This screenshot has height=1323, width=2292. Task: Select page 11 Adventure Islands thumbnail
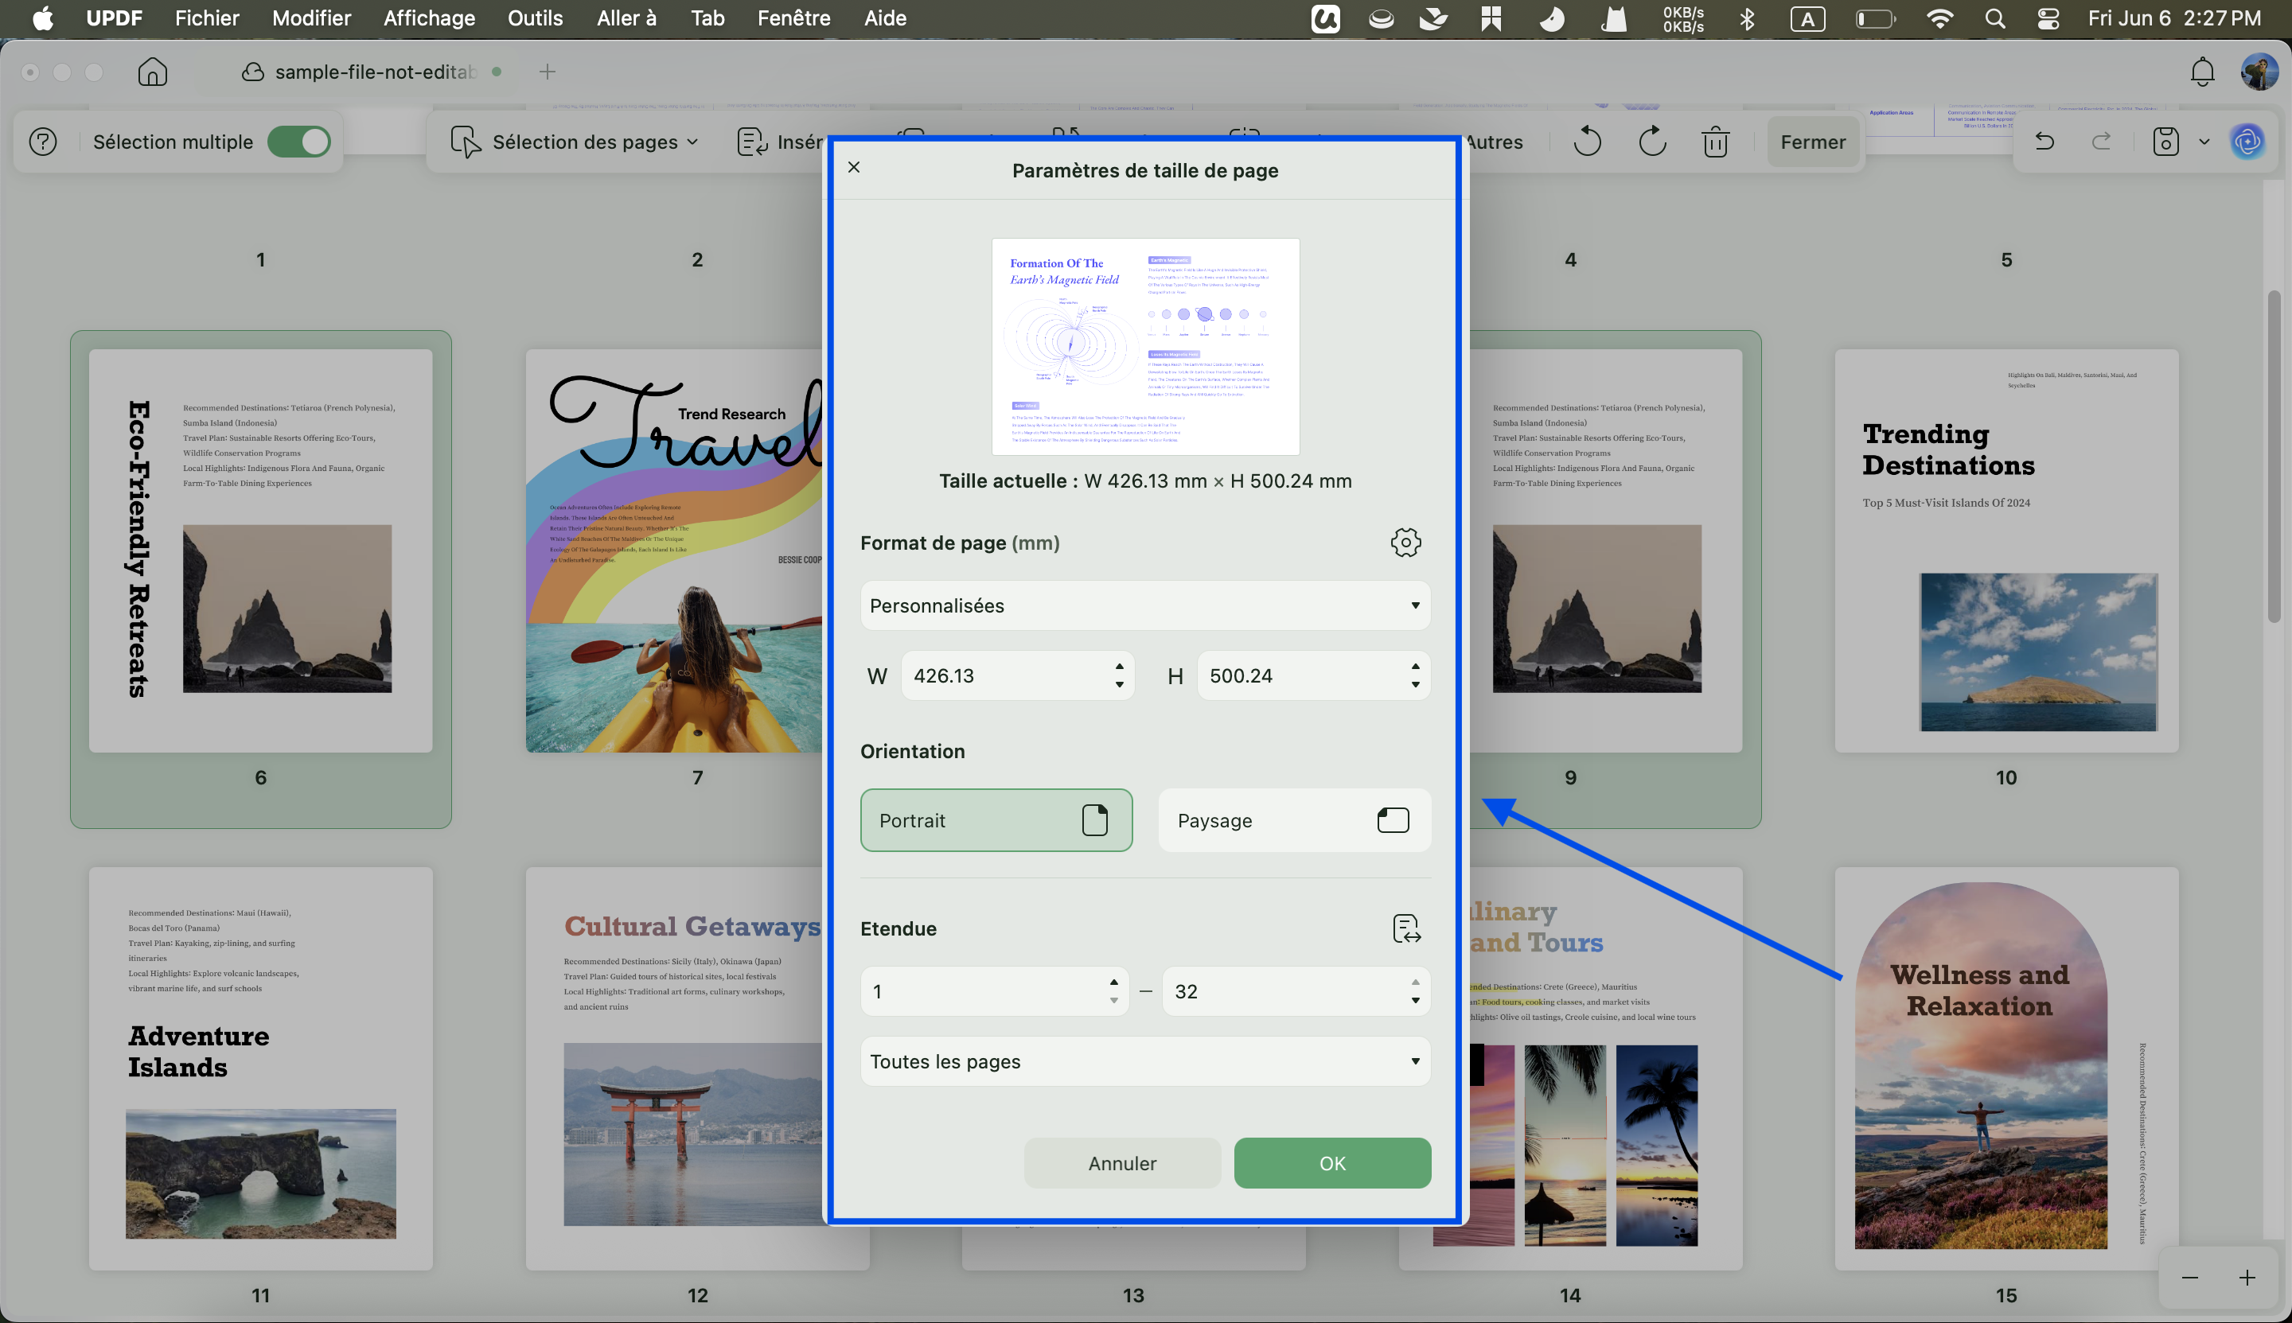261,1068
